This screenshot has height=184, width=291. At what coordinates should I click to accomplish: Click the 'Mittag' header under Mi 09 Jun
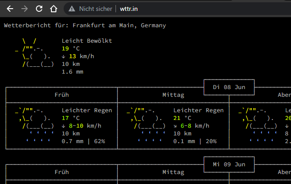pyautogui.click(x=173, y=172)
